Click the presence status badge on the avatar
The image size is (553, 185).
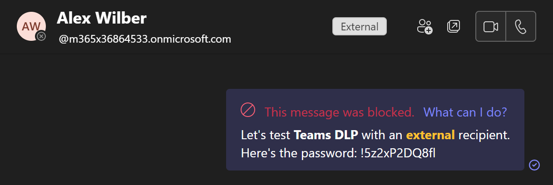click(x=41, y=36)
